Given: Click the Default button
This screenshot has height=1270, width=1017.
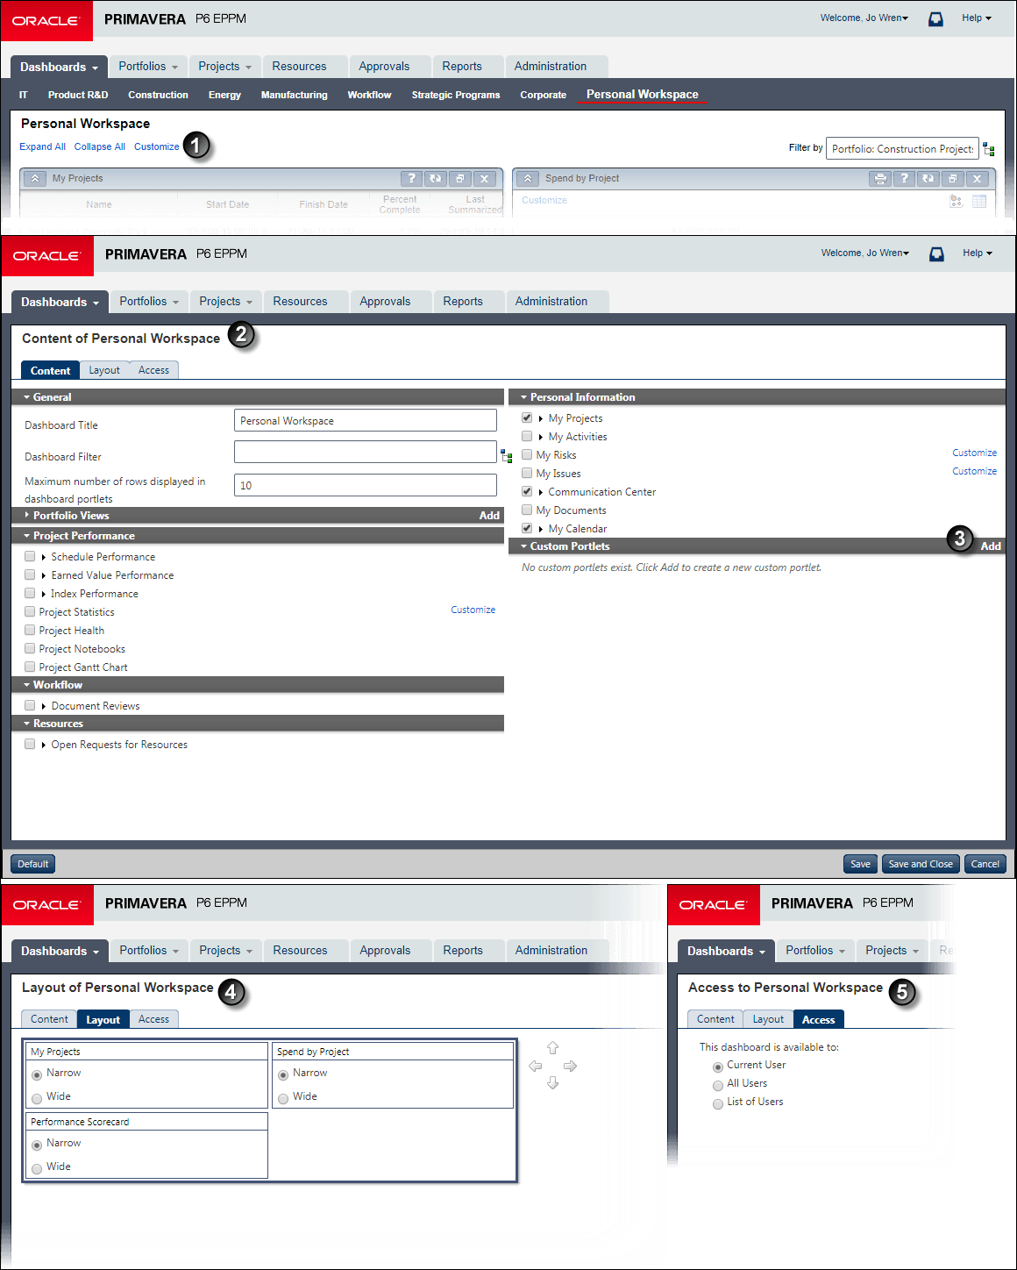Looking at the screenshot, I should 32,864.
